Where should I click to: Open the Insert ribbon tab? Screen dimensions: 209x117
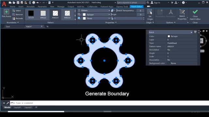pyautogui.click(x=21, y=6)
